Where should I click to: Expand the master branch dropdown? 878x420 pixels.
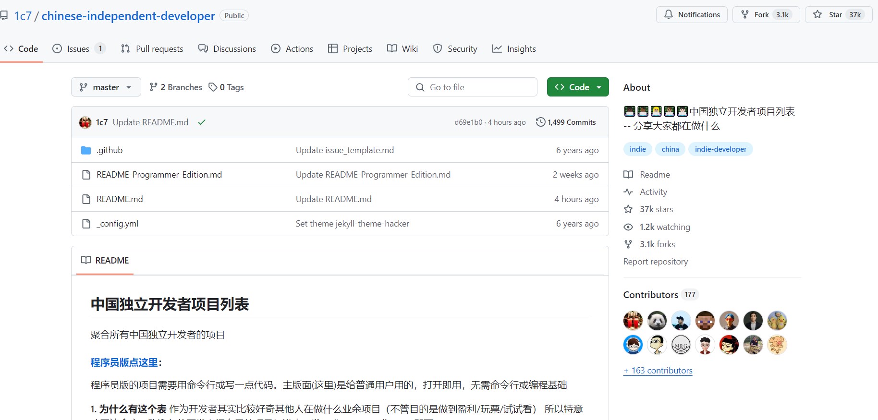106,87
